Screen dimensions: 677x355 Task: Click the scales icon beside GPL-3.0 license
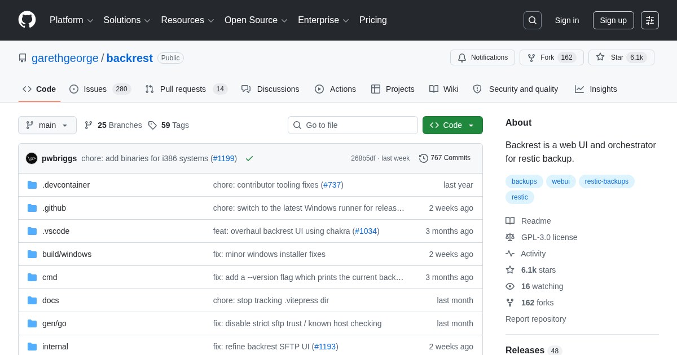[510, 237]
